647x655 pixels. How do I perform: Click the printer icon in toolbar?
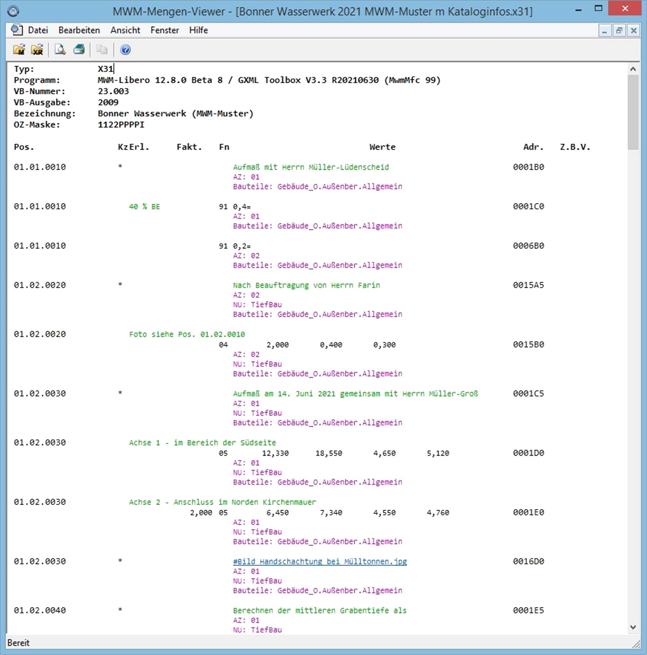pos(79,49)
